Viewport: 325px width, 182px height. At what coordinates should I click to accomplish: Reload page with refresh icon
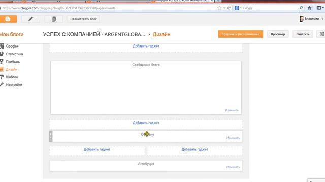(x=229, y=8)
